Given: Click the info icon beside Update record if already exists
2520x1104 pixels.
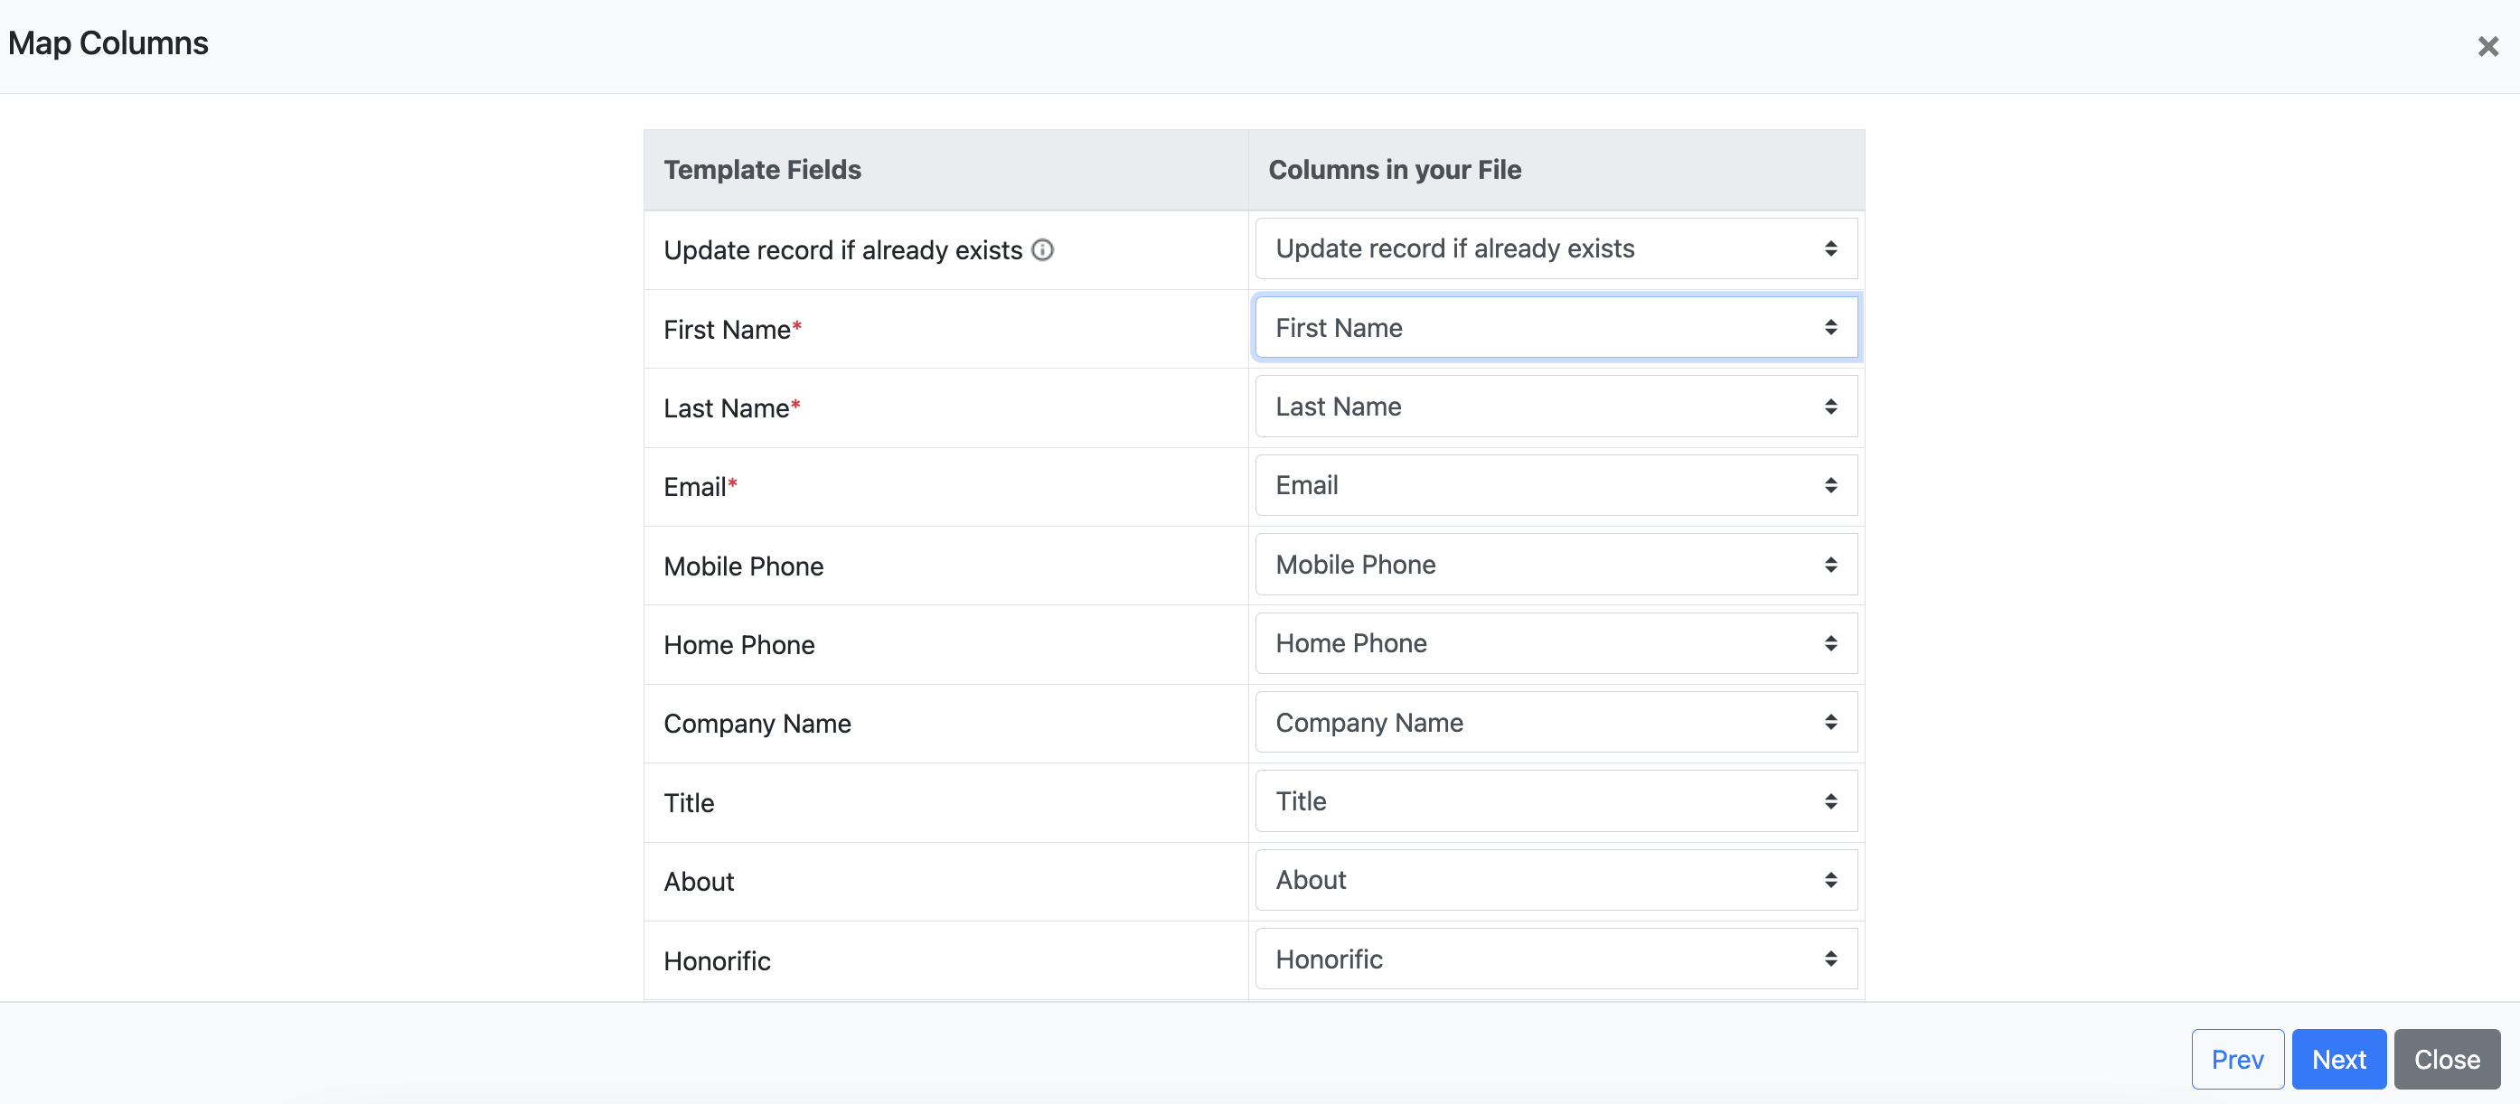Looking at the screenshot, I should 1043,250.
